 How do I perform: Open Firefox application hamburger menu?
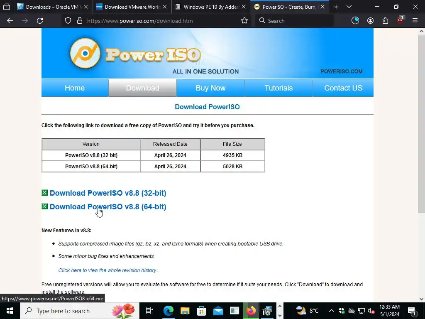pyautogui.click(x=415, y=20)
